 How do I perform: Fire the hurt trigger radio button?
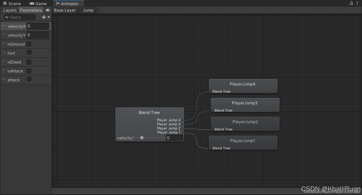29,53
